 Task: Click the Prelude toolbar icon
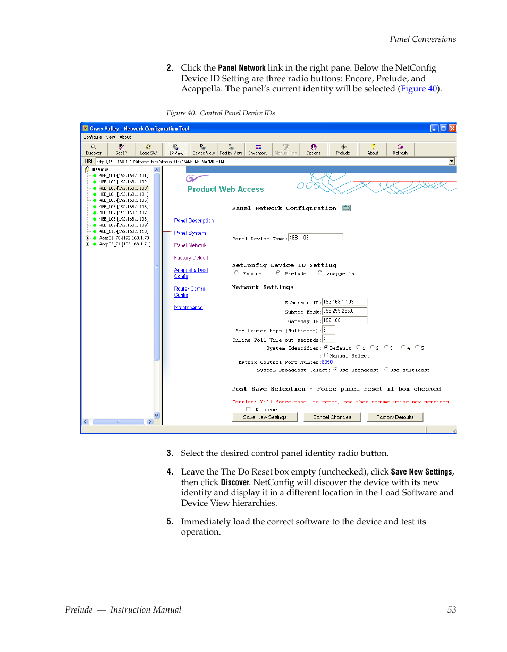(343, 149)
